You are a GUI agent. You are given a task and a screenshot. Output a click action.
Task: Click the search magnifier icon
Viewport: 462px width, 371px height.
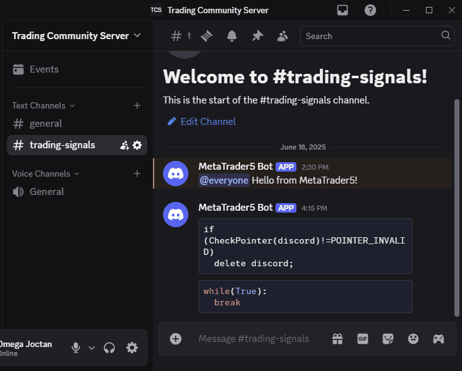[446, 35]
